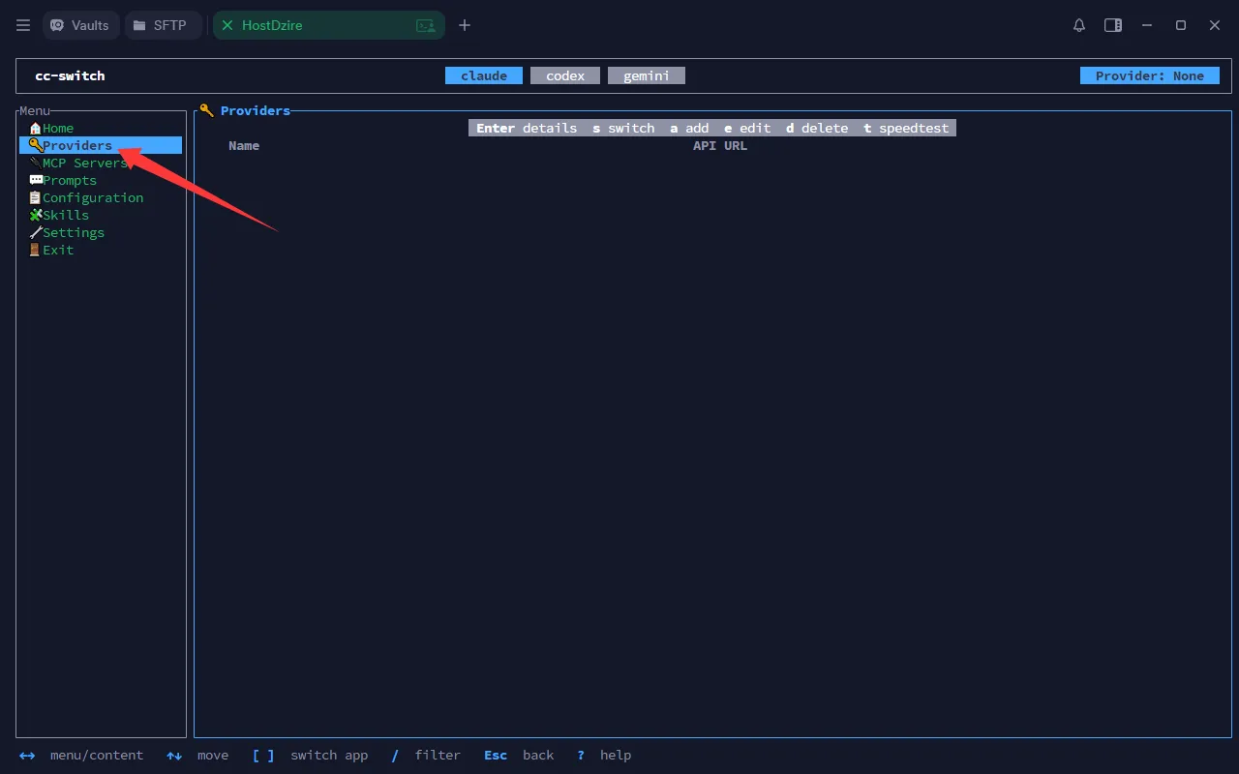Click the plus icon to add tab

pos(465,25)
